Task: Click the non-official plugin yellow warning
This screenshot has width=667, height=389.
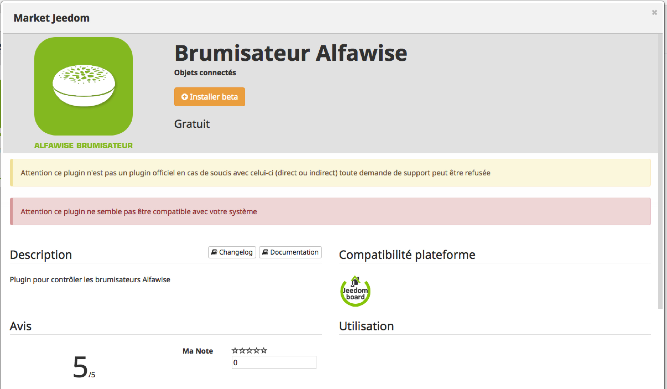Action: pyautogui.click(x=330, y=173)
